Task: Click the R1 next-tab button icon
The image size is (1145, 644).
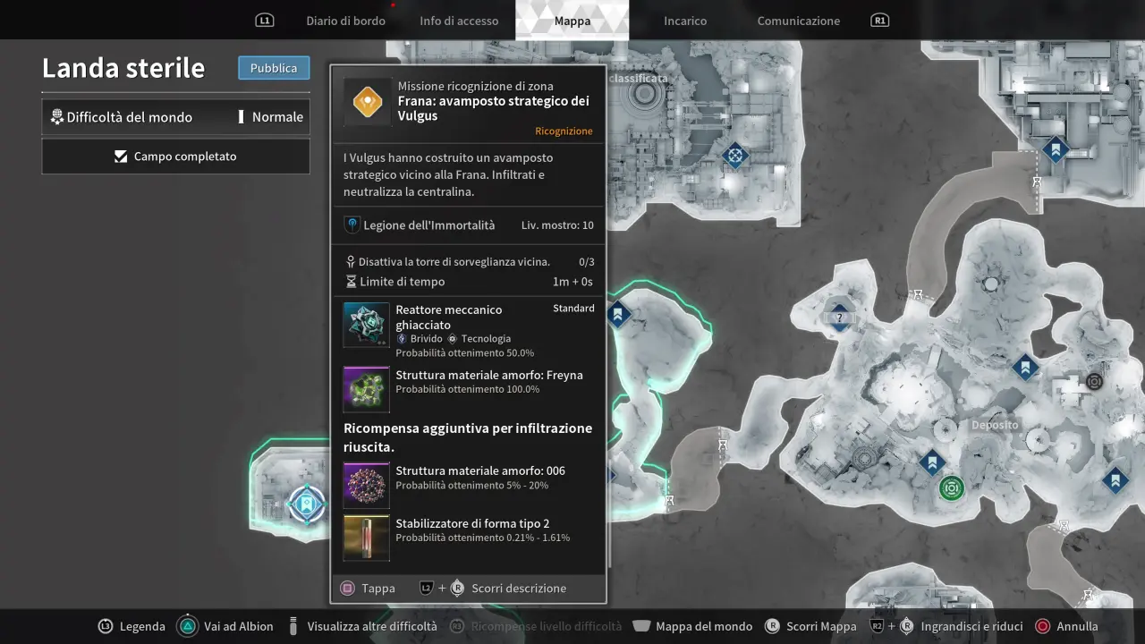Action: click(880, 21)
